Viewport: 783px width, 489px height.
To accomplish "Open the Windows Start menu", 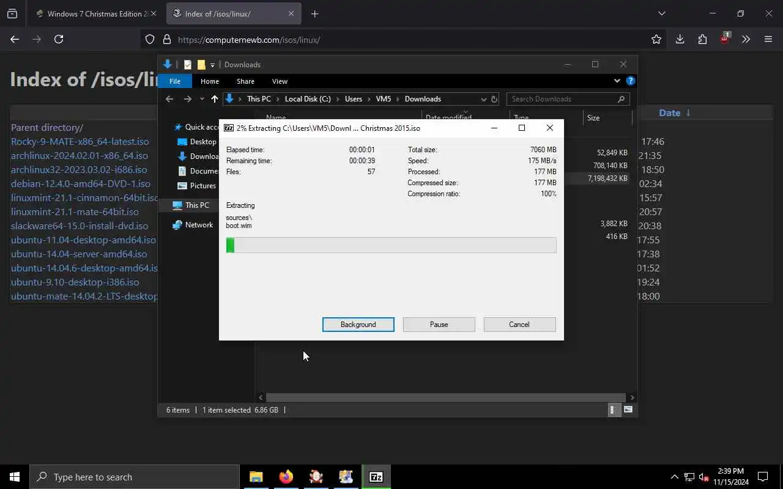I will tap(15, 477).
